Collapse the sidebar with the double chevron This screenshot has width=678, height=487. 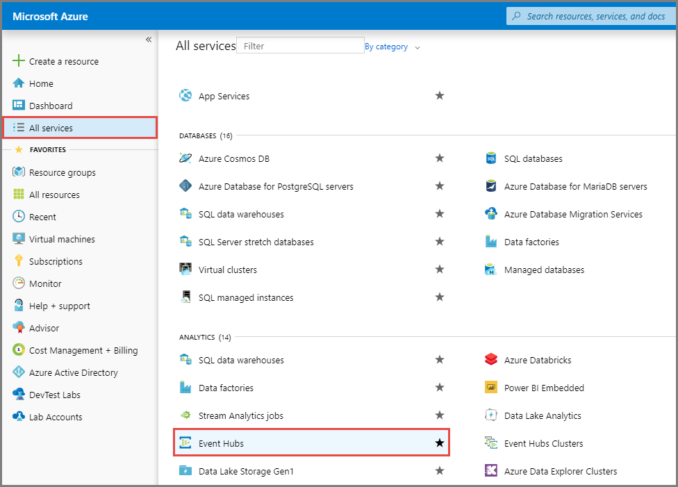tap(148, 40)
